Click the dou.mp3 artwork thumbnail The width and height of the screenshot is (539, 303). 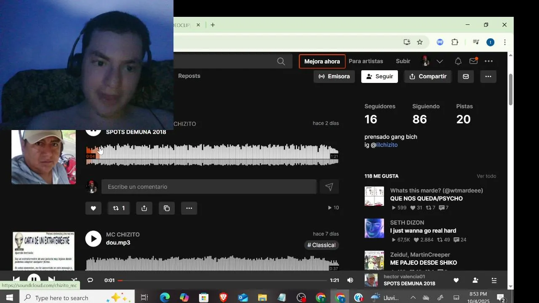tap(44, 251)
